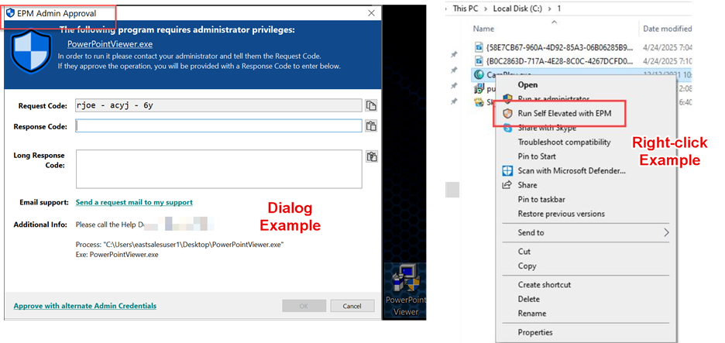Click Approve with alternate Admin Credentials link
Image resolution: width=725 pixels, height=343 pixels.
pos(84,306)
